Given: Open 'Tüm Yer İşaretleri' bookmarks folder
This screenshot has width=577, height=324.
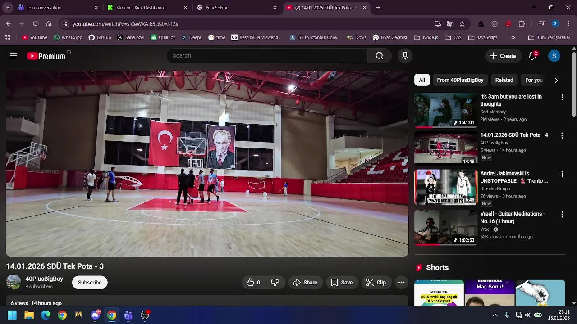Looking at the screenshot, I should tap(550, 37).
